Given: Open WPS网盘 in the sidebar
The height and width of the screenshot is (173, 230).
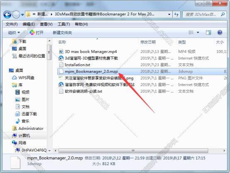Looking at the screenshot, I should coord(27,78).
